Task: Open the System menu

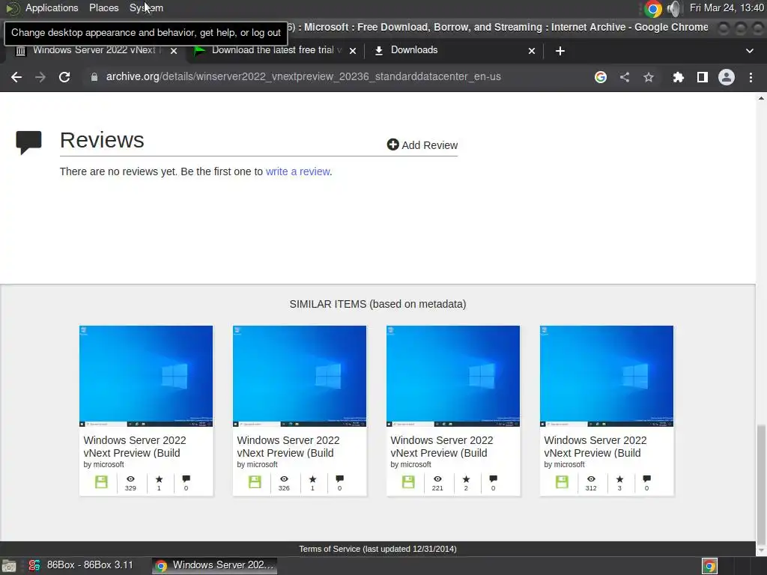Action: [146, 7]
